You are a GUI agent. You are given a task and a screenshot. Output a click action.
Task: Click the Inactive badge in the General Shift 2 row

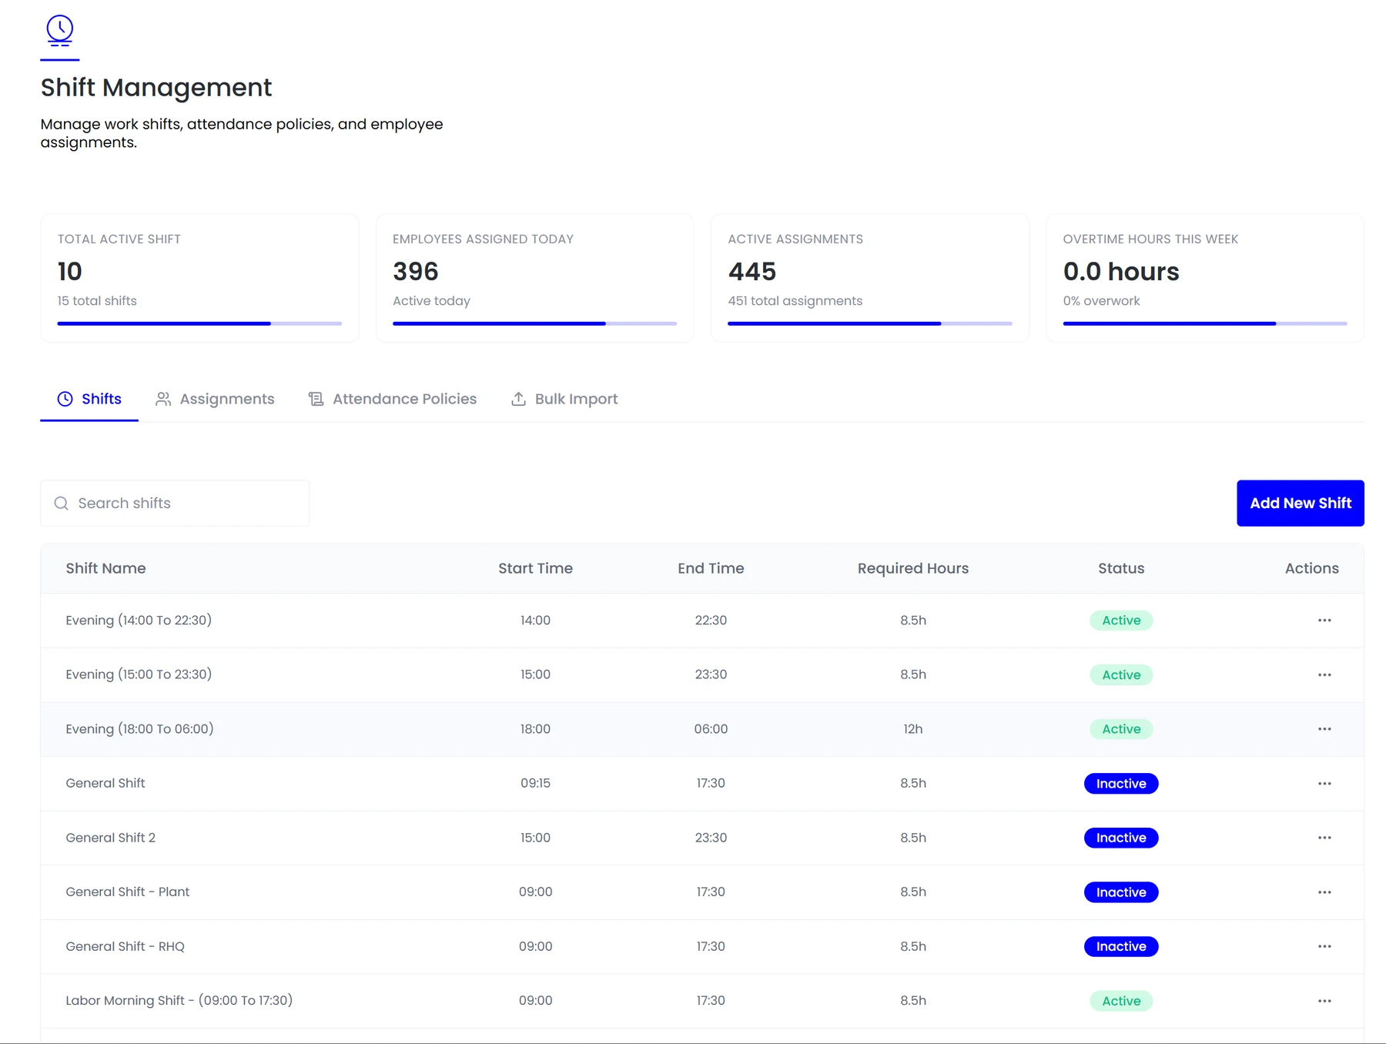1121,838
